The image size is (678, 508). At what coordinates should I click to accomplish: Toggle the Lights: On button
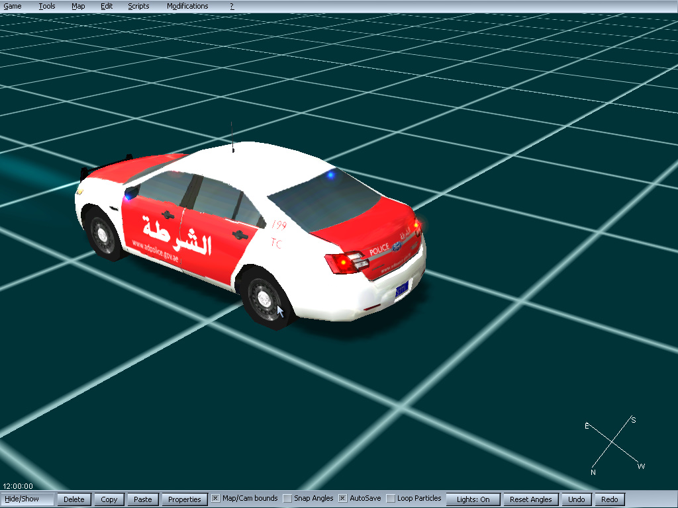(473, 499)
